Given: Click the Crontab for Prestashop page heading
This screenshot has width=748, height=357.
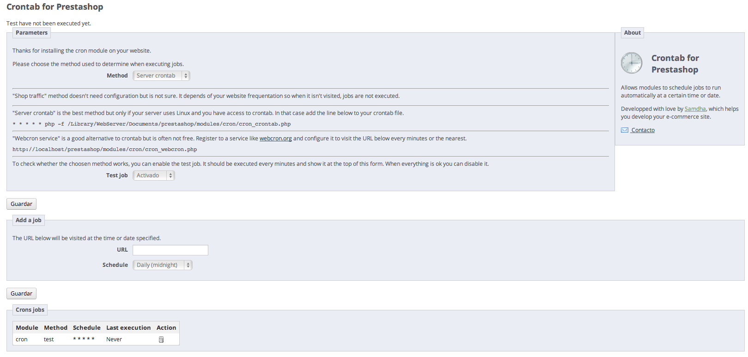Looking at the screenshot, I should pyautogui.click(x=55, y=7).
